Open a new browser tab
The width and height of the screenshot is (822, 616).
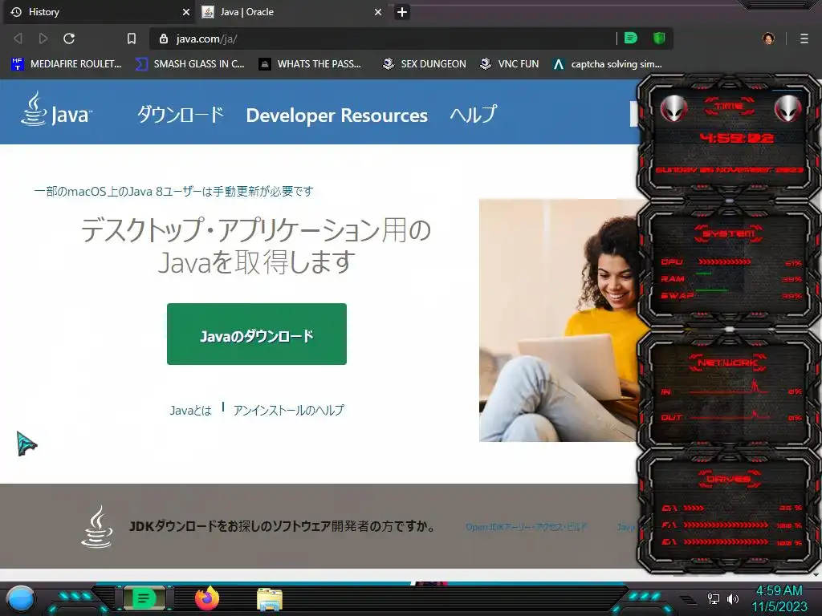(x=402, y=12)
